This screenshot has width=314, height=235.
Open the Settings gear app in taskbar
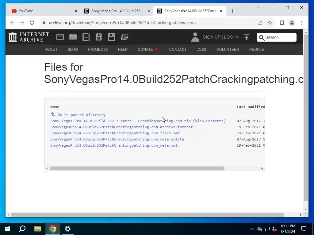[x=68, y=229]
